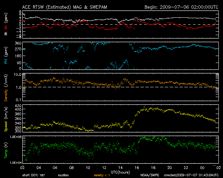The image size is (223, 178).
Task: Click the yellow 'Speed' axis label
Action: tap(6, 127)
